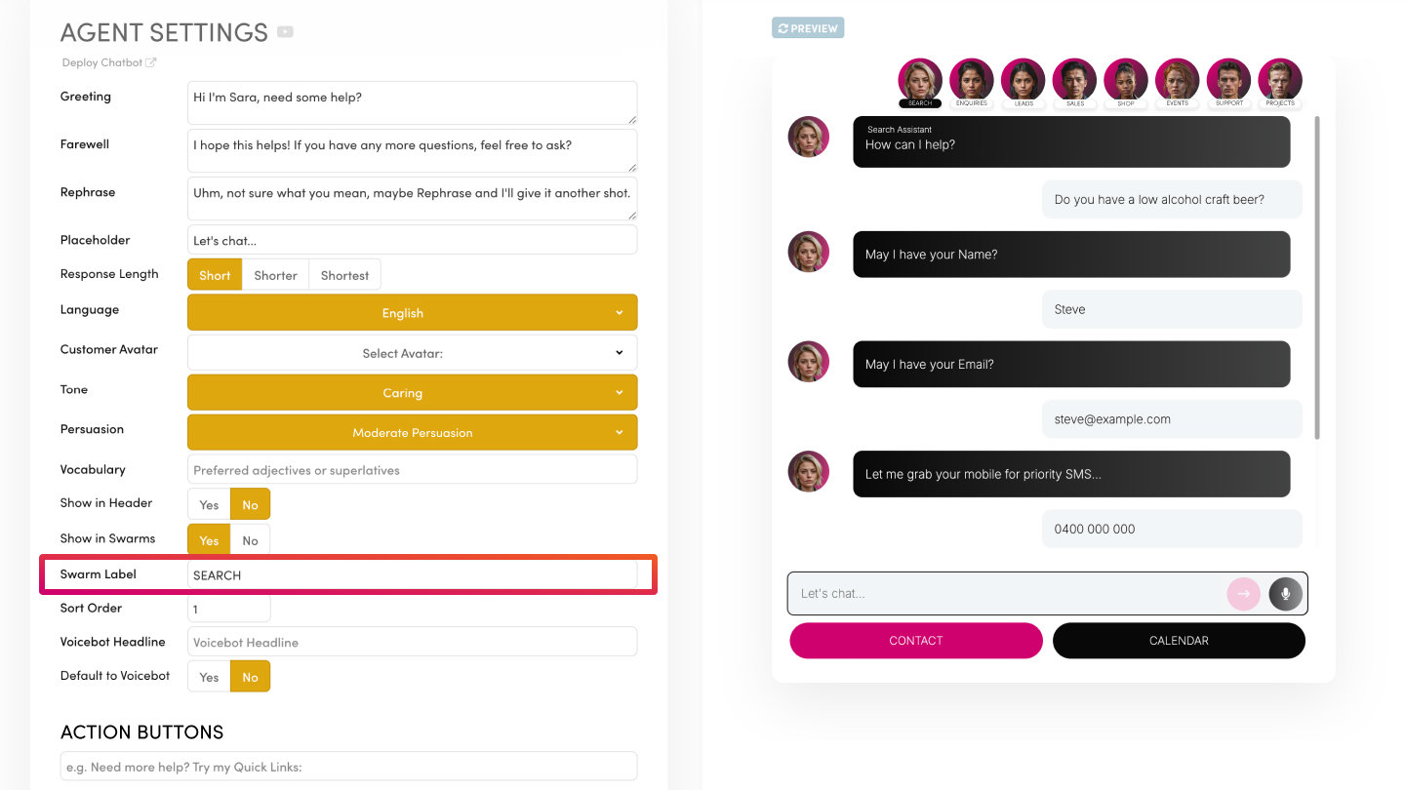Click the send message arrow button
Image resolution: width=1405 pixels, height=790 pixels.
(1243, 594)
